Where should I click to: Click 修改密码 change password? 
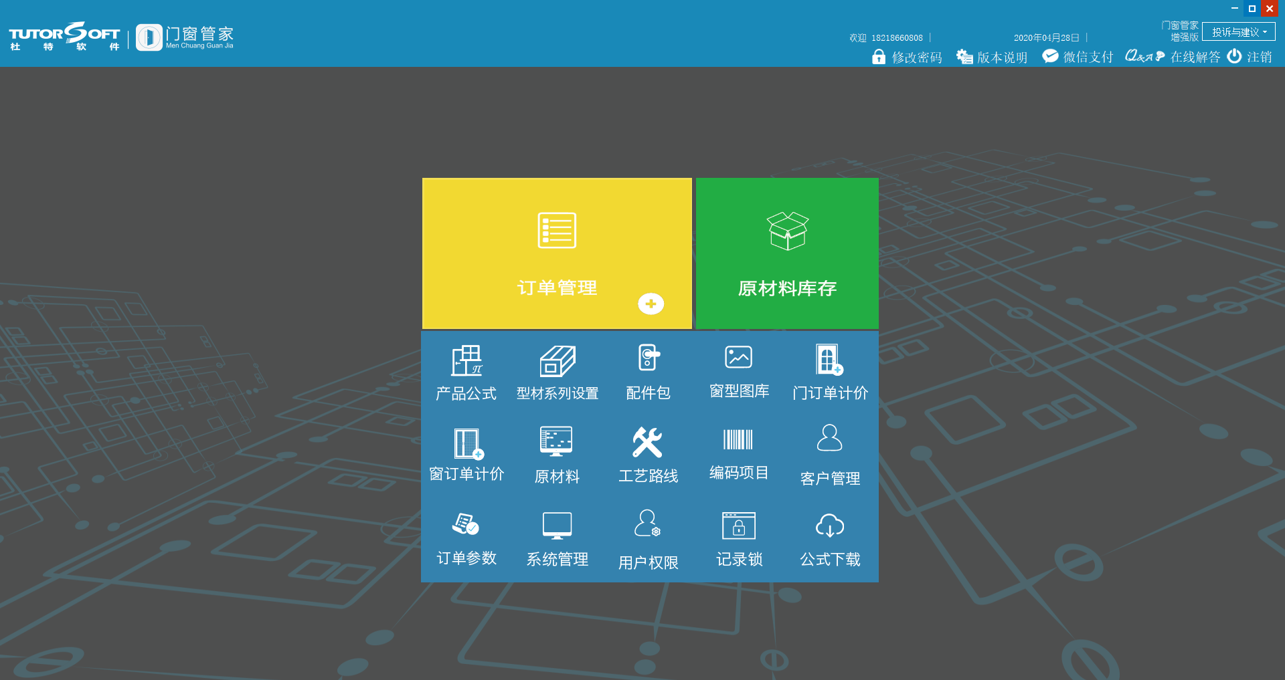click(x=907, y=57)
